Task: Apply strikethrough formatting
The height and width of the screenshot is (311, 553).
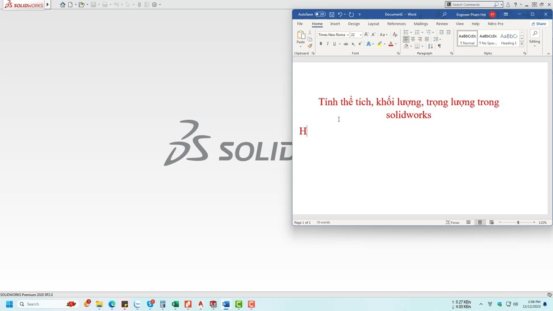Action: click(x=346, y=44)
